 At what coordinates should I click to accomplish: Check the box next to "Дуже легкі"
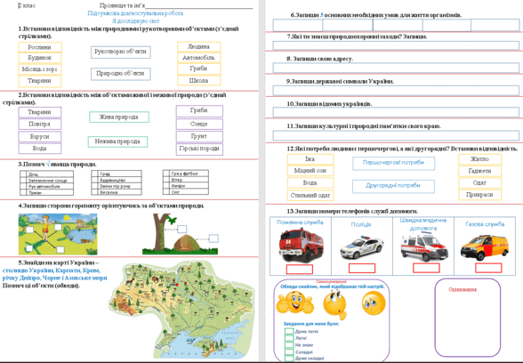click(289, 331)
